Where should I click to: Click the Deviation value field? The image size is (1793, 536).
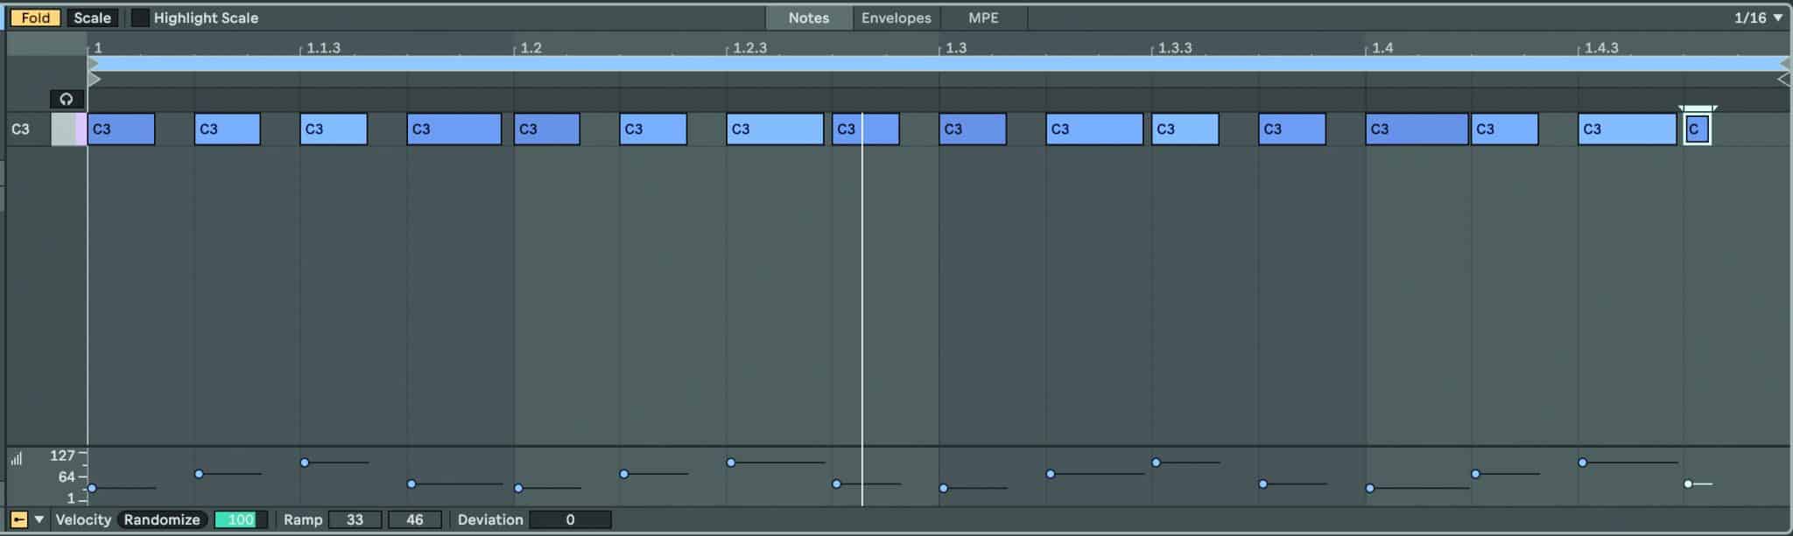570,519
